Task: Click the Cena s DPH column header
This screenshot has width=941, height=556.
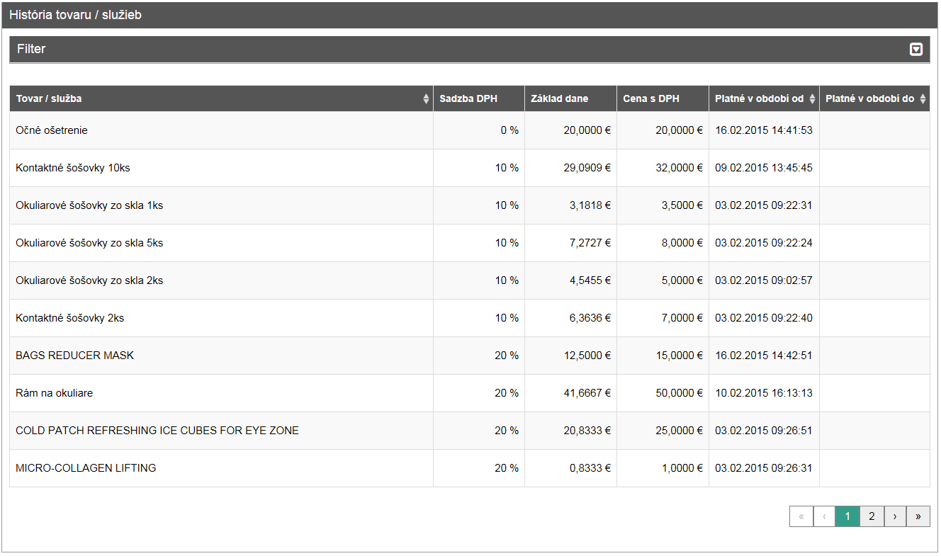Action: tap(663, 98)
